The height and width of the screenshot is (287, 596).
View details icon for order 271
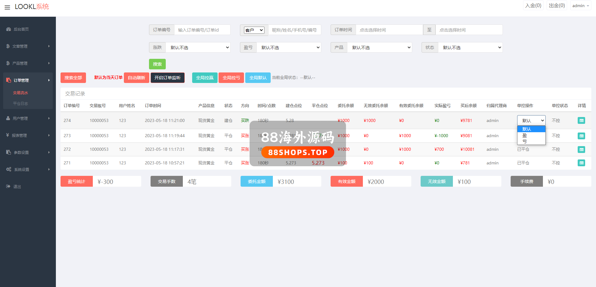pos(581,163)
